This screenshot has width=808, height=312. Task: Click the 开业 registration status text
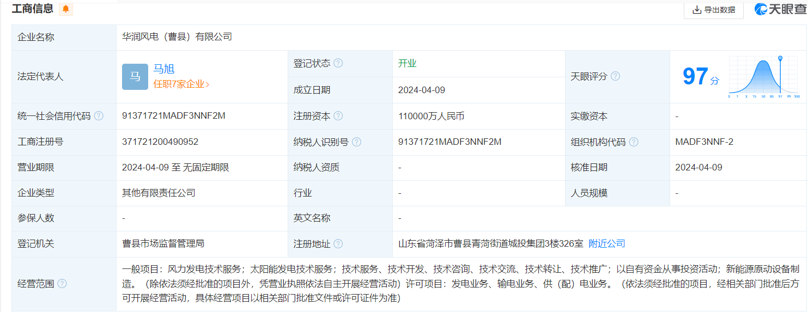click(x=407, y=63)
